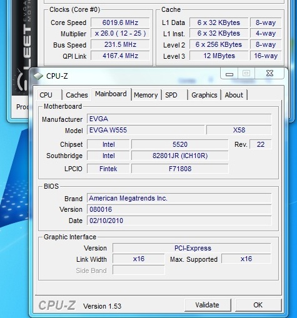Click the Model EVGA W555 field
Image resolution: width=297 pixels, height=318 pixels.
[x=146, y=130]
